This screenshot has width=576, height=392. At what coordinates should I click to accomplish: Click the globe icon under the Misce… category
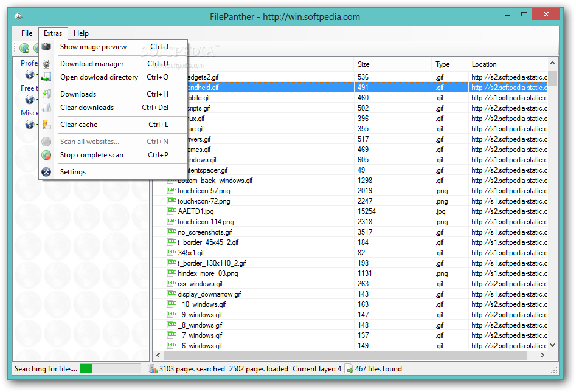(30, 125)
